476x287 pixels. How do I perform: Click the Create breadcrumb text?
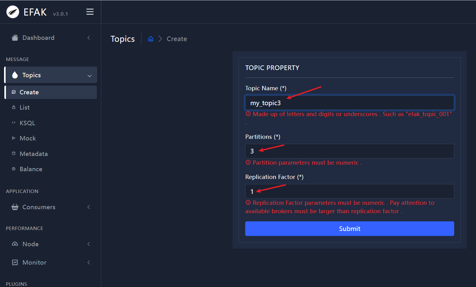[177, 39]
